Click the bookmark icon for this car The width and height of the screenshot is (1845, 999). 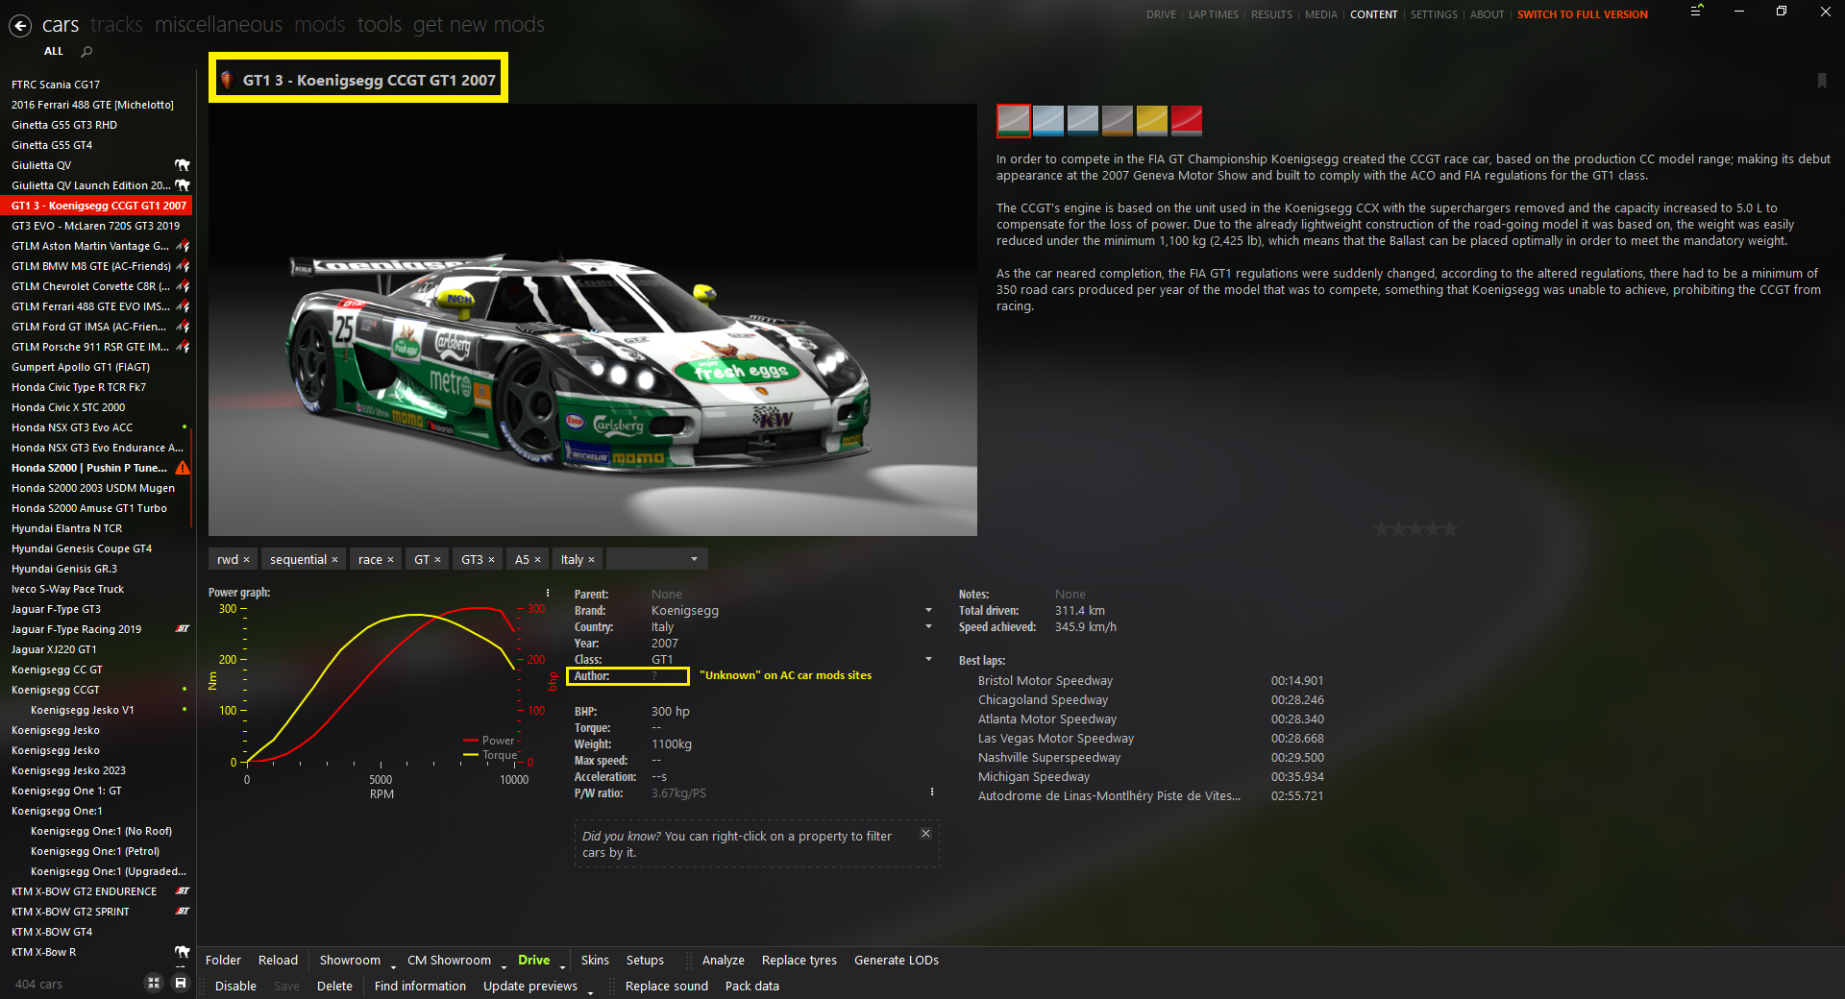(1821, 81)
